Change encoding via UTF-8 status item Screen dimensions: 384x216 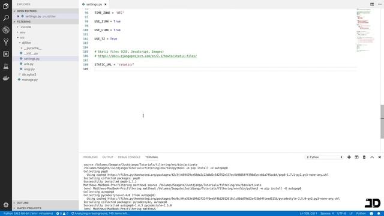coord(341,214)
